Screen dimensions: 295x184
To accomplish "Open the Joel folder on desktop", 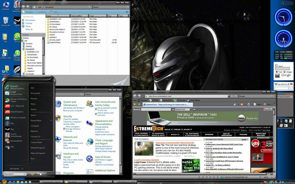I will (x=5, y=38).
